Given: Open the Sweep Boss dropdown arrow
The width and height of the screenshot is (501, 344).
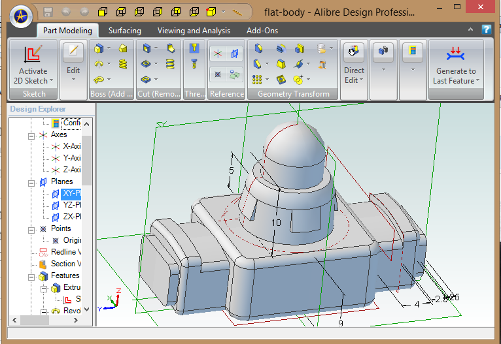Looking at the screenshot, I should click(x=109, y=79).
